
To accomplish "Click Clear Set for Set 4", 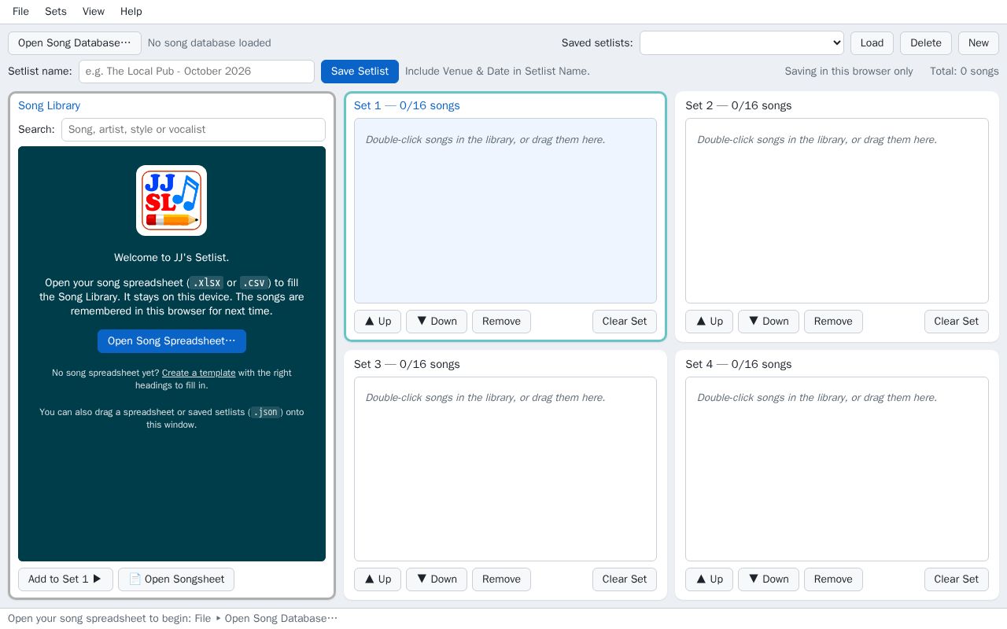I will pyautogui.click(x=957, y=579).
